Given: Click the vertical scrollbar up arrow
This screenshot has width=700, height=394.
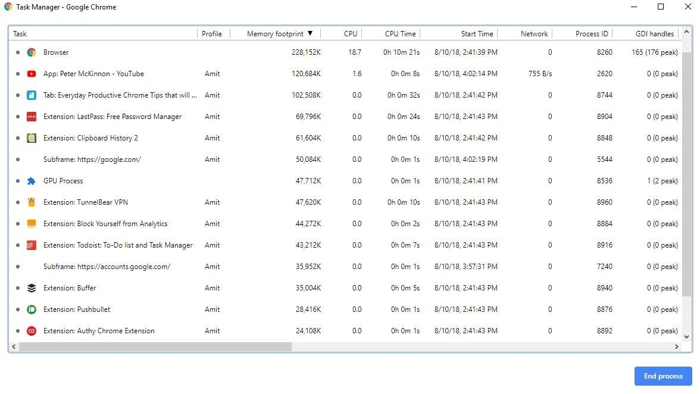Looking at the screenshot, I should (687, 32).
